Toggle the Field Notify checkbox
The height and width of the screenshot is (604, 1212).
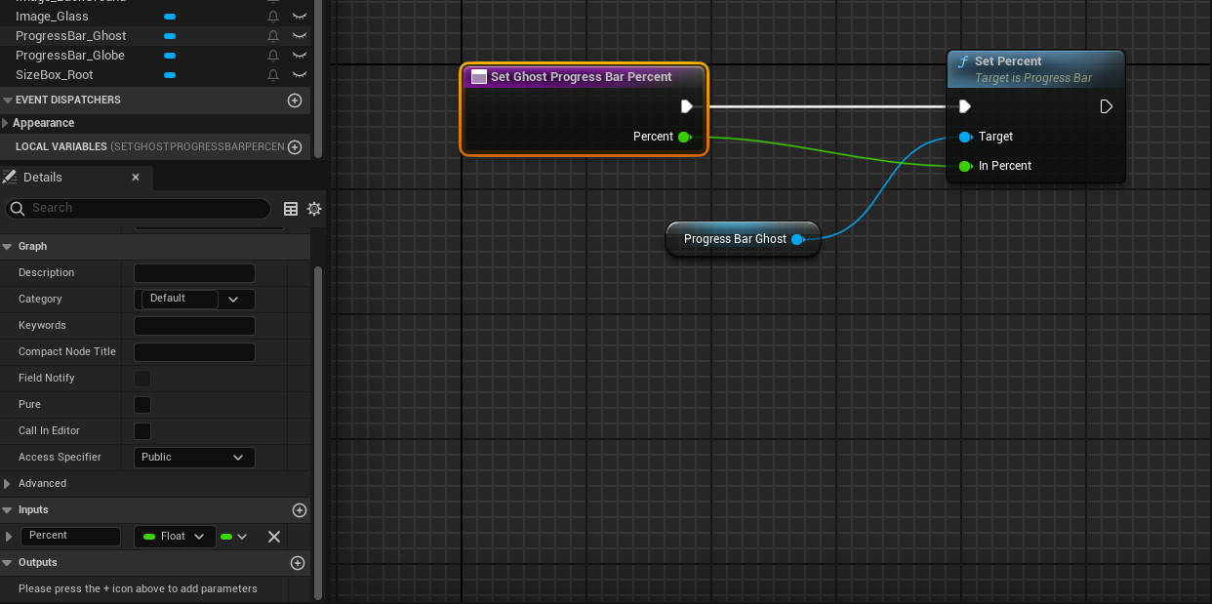(142, 378)
